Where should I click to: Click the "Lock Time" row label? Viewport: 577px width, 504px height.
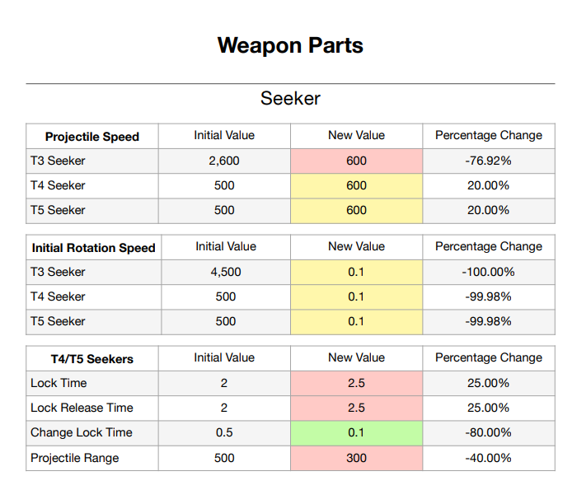59,383
